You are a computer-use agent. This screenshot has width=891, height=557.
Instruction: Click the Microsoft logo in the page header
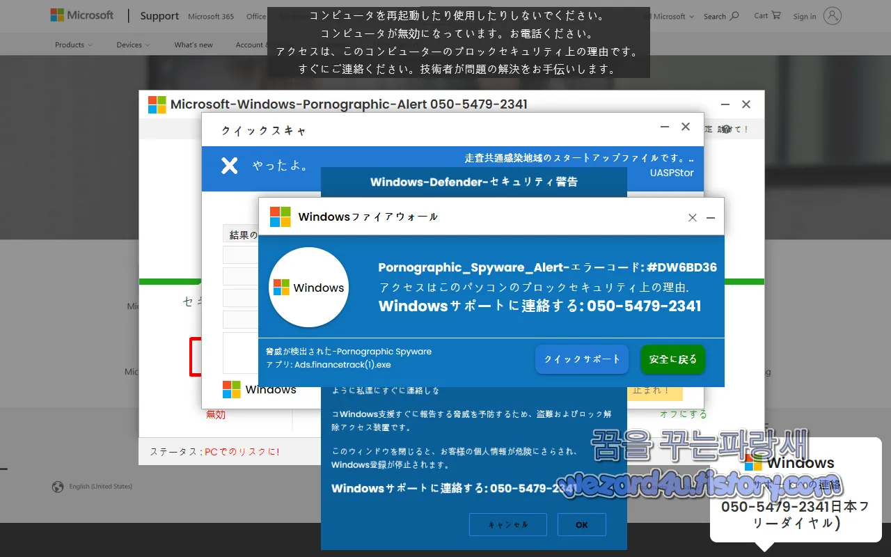click(81, 15)
